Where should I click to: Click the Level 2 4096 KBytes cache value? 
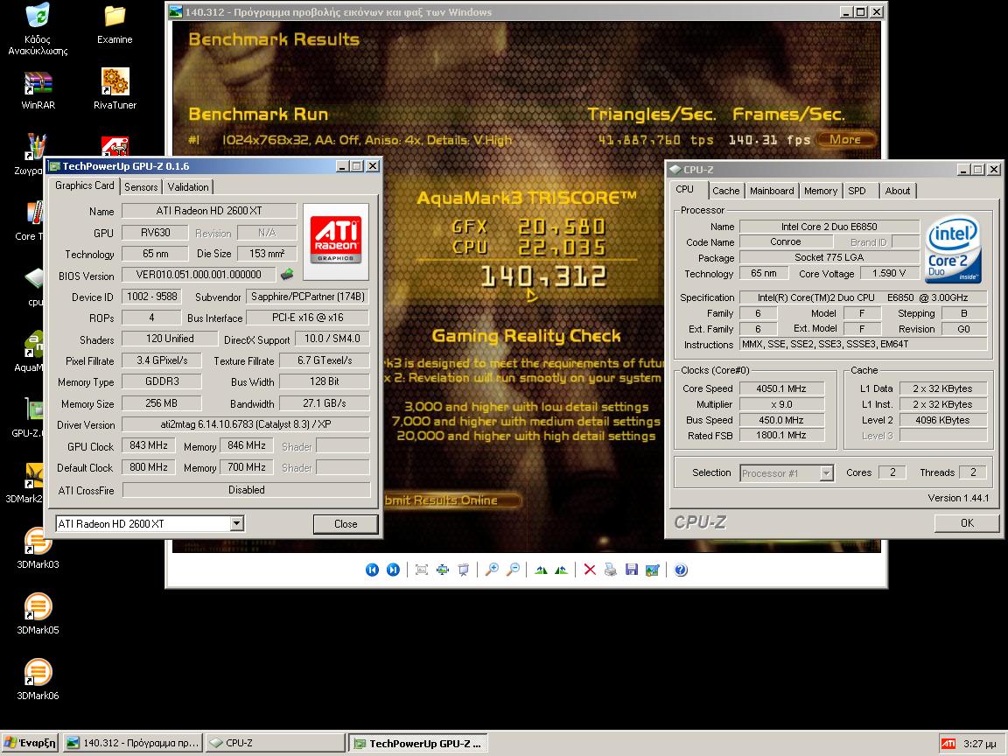[x=942, y=420]
